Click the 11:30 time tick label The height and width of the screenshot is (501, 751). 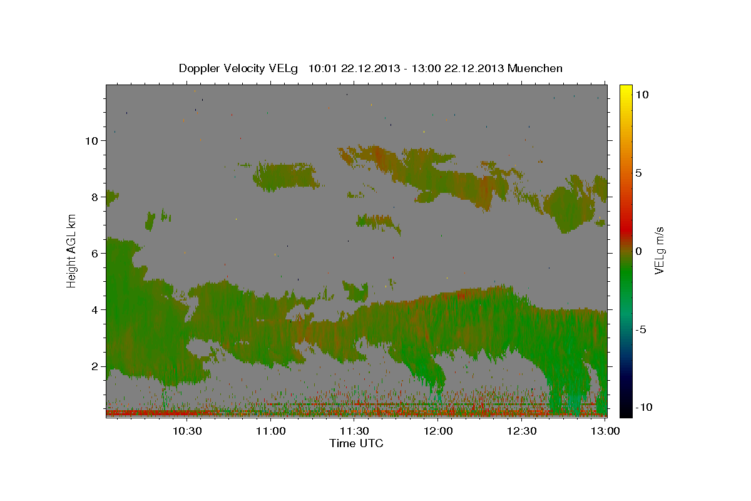click(x=354, y=431)
